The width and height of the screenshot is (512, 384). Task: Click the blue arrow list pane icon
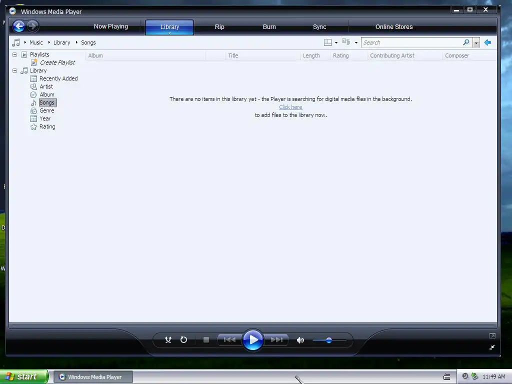click(x=488, y=42)
